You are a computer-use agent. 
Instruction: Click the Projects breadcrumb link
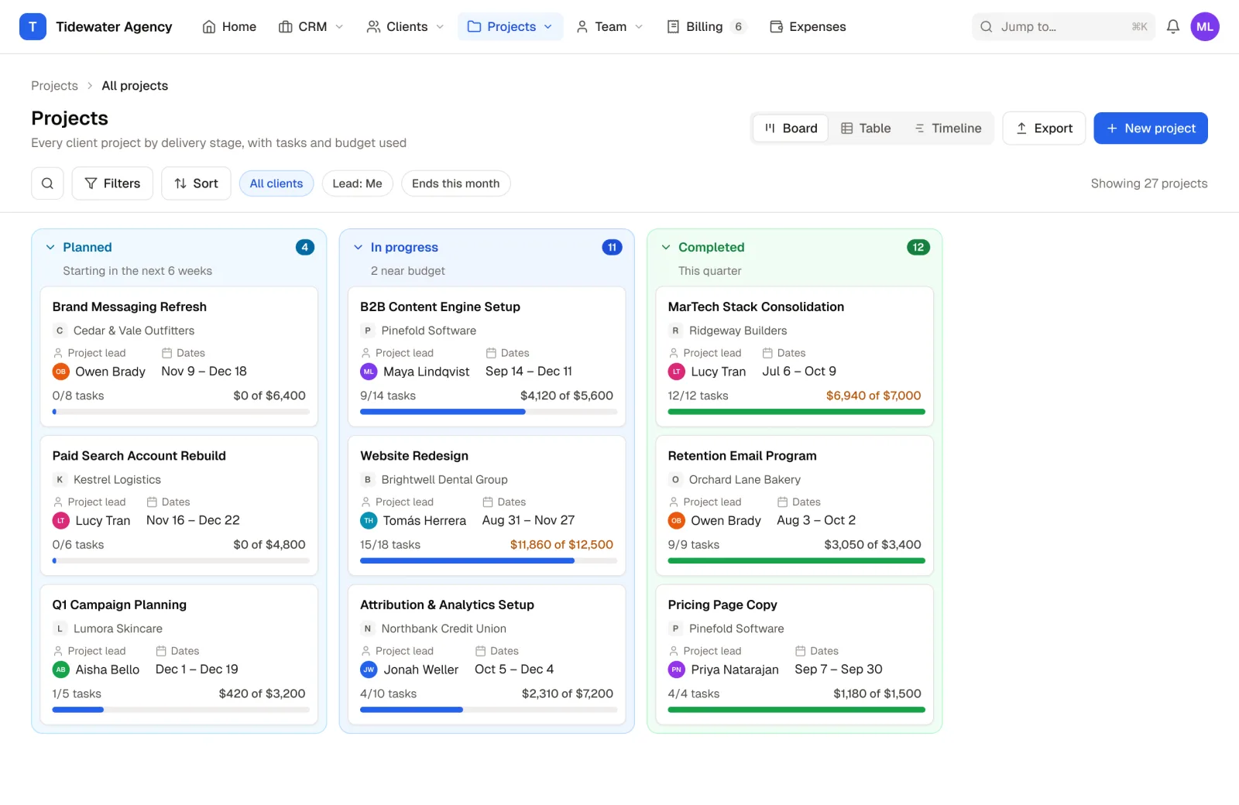[x=54, y=86]
